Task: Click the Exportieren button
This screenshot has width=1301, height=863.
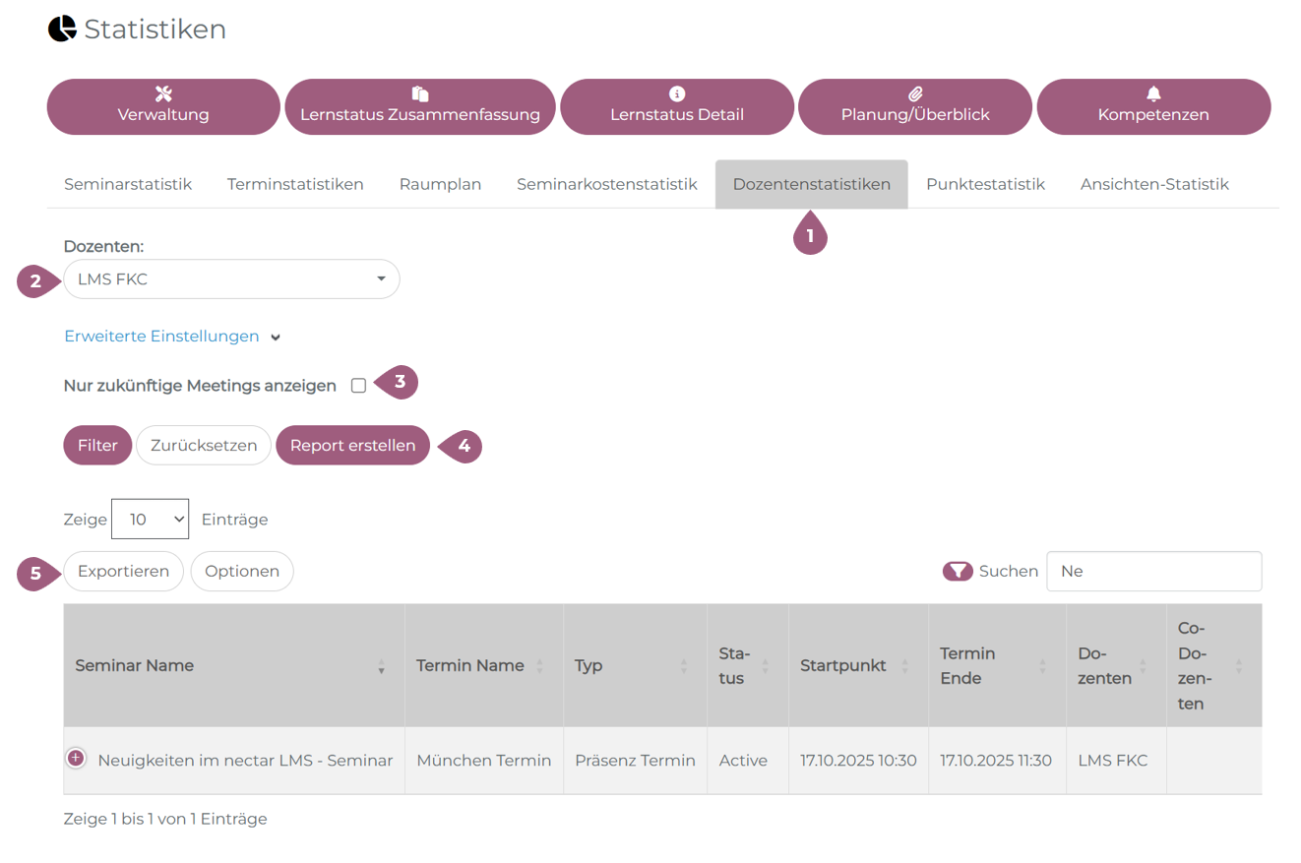Action: (x=124, y=571)
